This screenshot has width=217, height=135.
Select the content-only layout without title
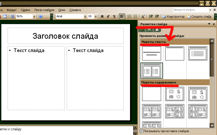pyautogui.click(x=175, y=94)
